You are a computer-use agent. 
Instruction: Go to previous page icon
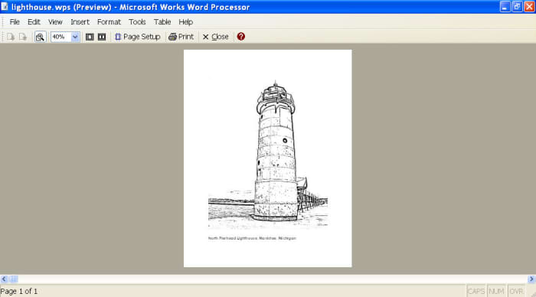[x=11, y=37]
